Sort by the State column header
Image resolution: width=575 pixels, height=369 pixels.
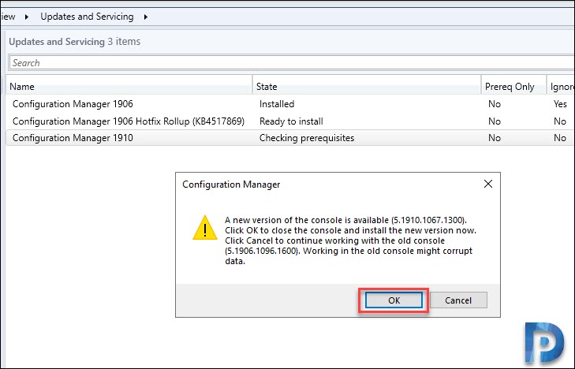click(367, 87)
